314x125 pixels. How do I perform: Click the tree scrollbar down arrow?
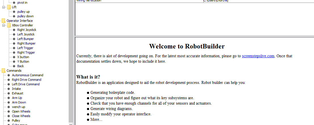click(71, 124)
